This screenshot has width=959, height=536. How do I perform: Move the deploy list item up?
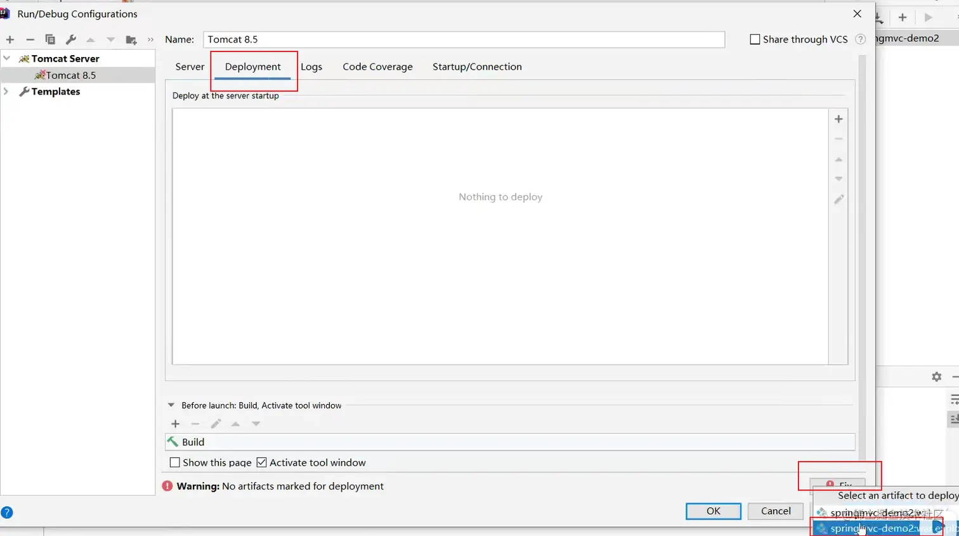(838, 159)
